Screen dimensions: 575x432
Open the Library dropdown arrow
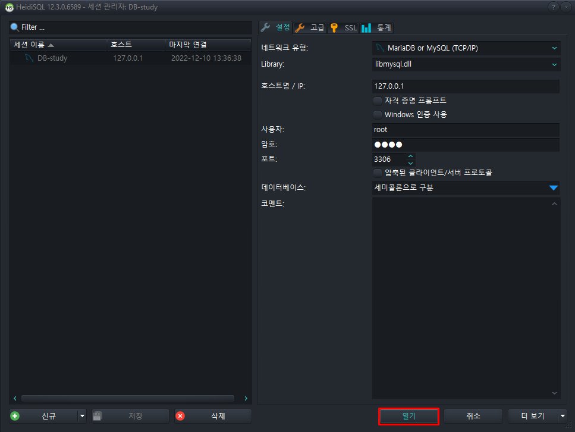pos(554,65)
